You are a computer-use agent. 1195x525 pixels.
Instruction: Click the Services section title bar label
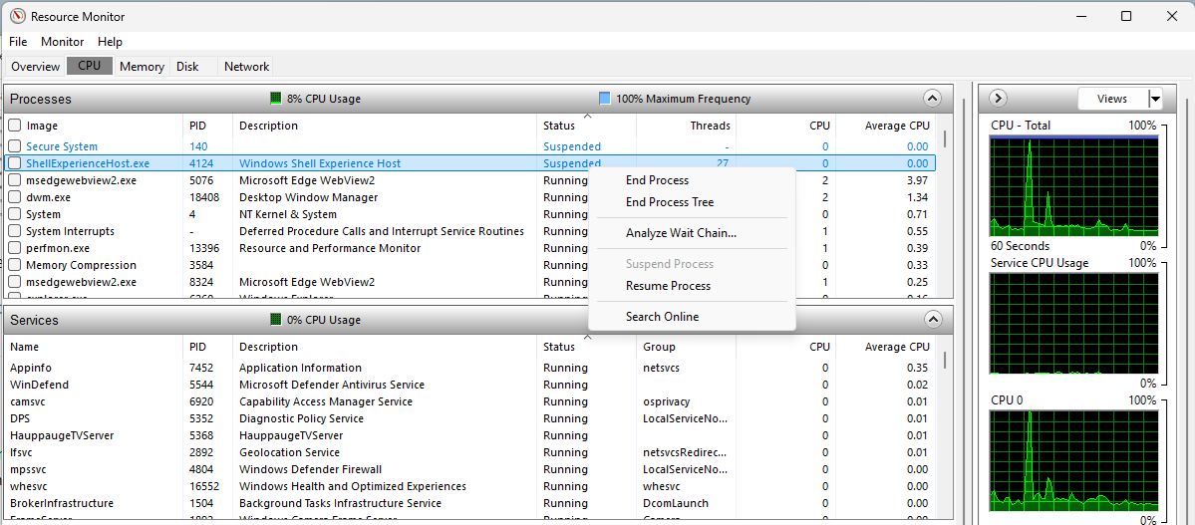click(x=34, y=320)
